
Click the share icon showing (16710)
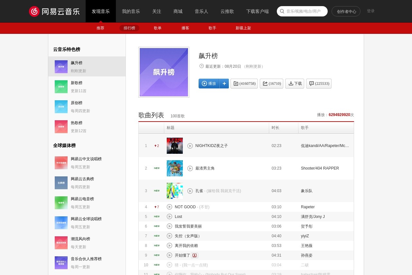(x=271, y=83)
